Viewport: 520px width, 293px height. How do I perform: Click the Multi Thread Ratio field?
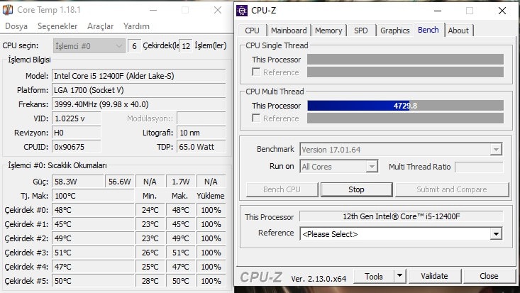[x=479, y=167]
